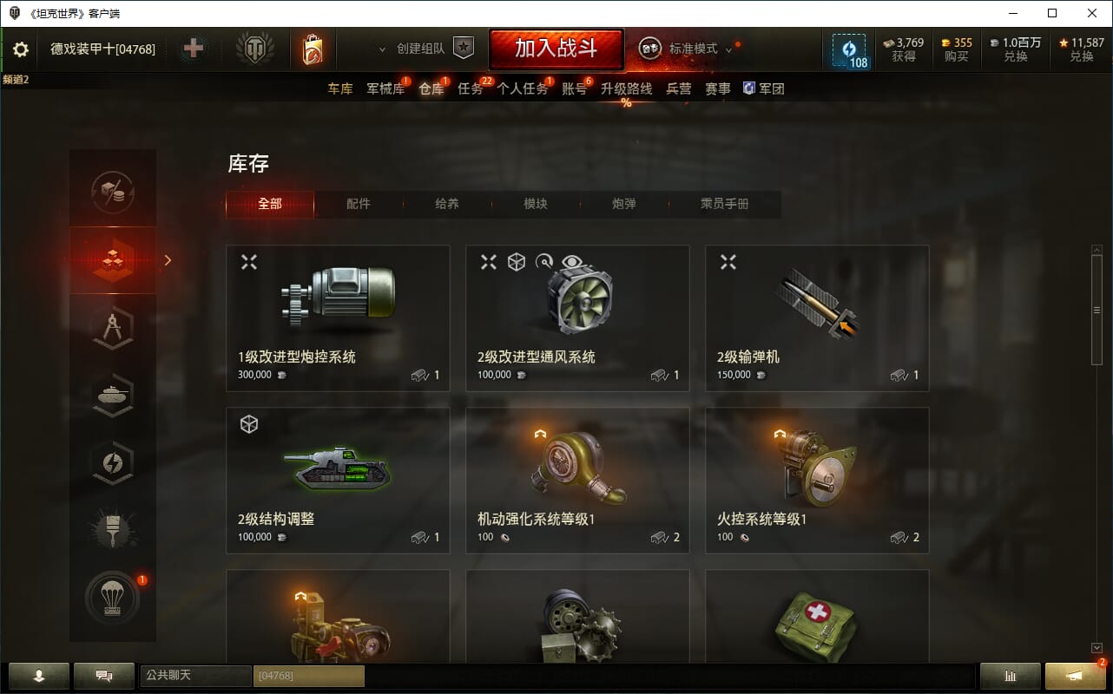
Task: Open the 标准模式 battle mode dropdown
Action: coord(686,49)
